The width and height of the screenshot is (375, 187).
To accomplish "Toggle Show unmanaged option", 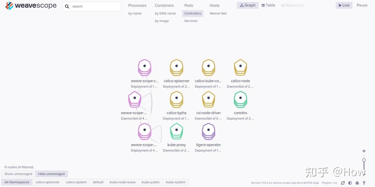I will click(x=18, y=174).
